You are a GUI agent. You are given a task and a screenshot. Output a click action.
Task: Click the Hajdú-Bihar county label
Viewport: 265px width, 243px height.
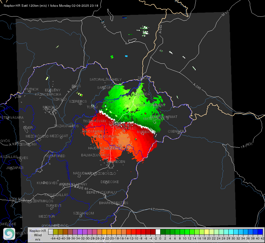pyautogui.click(x=68, y=171)
